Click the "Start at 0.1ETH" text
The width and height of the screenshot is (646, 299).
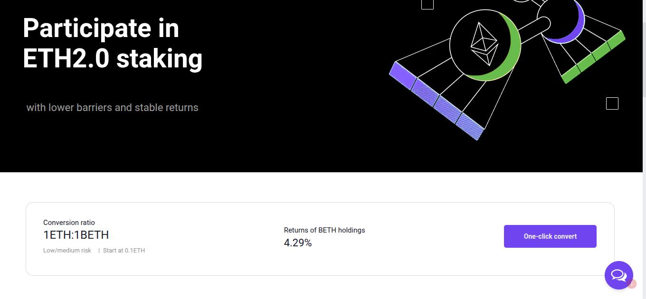pyautogui.click(x=124, y=251)
